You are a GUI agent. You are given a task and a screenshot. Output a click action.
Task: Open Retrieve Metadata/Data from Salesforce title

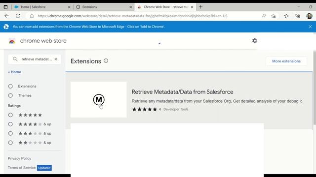click(x=182, y=92)
